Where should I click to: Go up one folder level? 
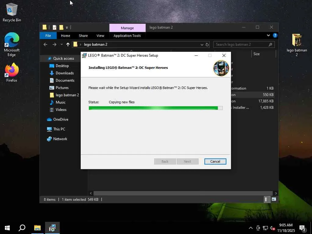pyautogui.click(x=68, y=44)
